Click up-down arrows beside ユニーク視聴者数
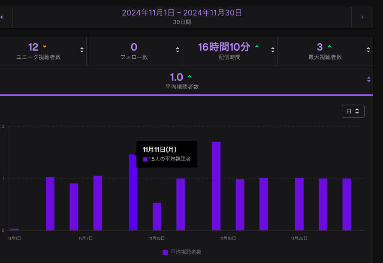 click(x=82, y=50)
